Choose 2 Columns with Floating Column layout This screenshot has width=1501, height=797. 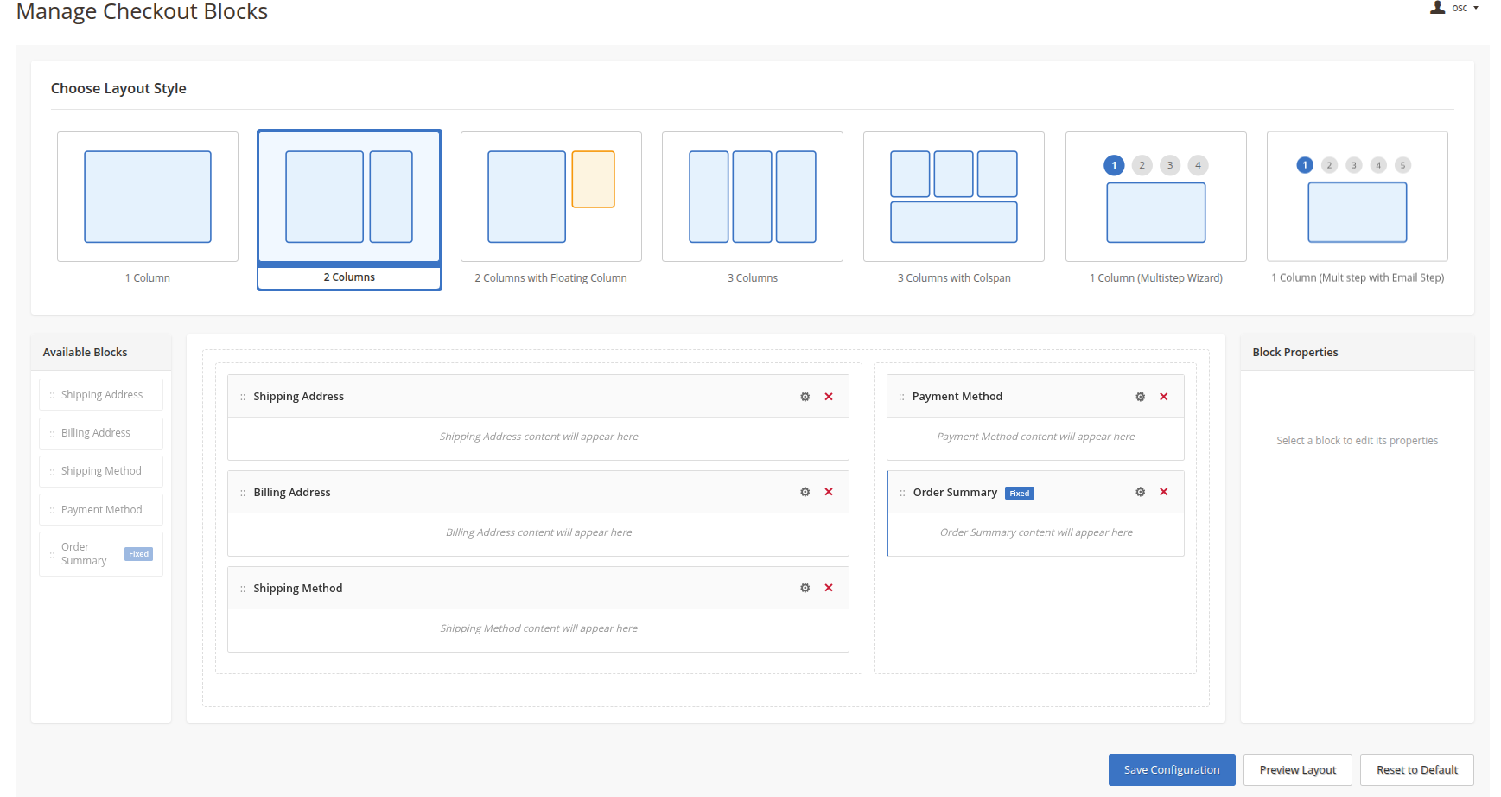[551, 196]
